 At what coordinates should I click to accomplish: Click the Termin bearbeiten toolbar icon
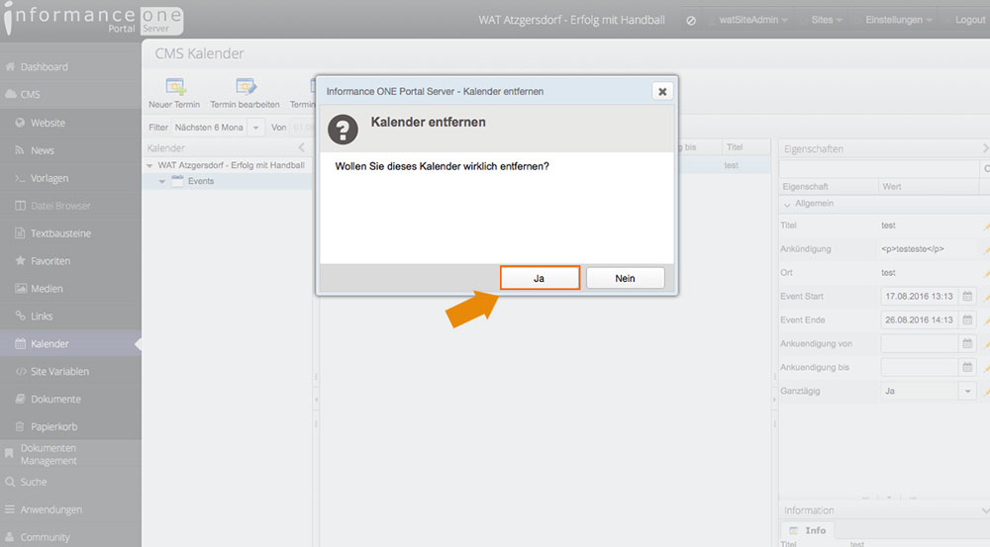(x=246, y=86)
